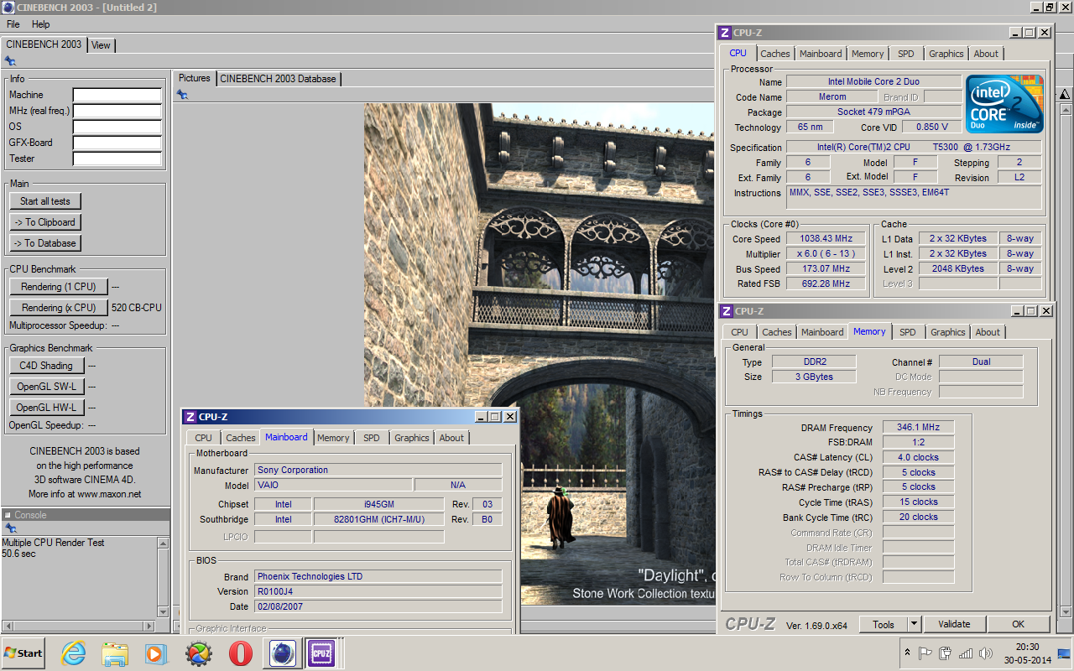
Task: Click the MHz (real freq.) input field
Action: coord(117,111)
